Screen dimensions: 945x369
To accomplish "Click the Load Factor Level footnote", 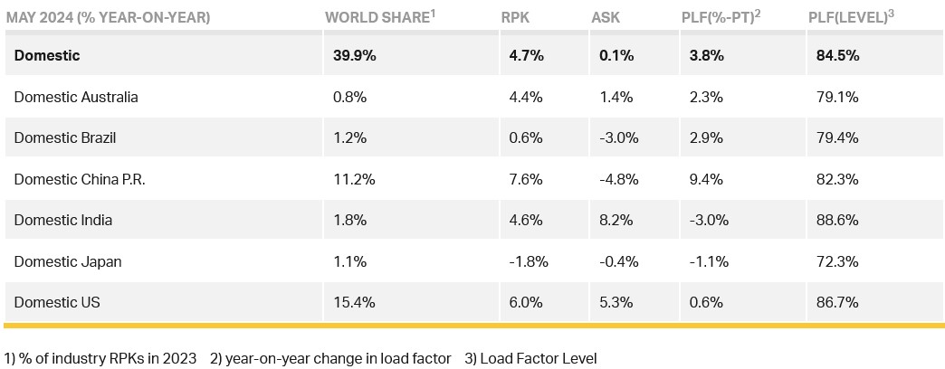I will pyautogui.click(x=530, y=359).
